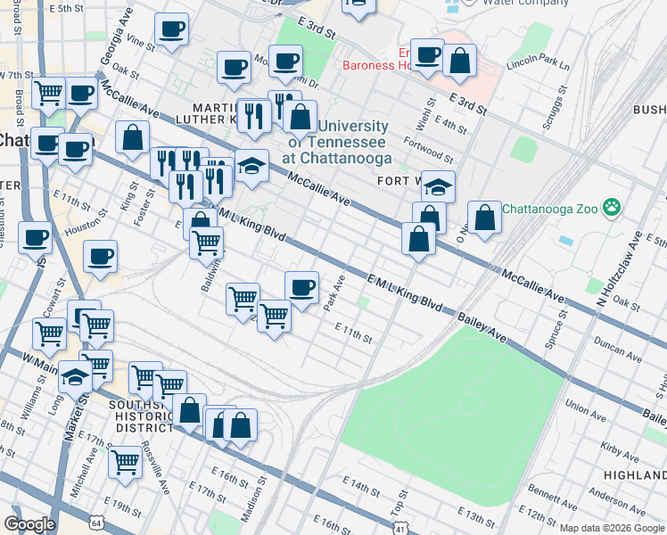
Task: Select the shopping bag marker touching McCallie Ave near Fort Wood
Action: (x=418, y=241)
